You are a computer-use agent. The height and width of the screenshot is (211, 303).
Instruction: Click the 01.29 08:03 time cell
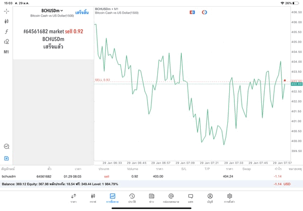pyautogui.click(x=72, y=177)
